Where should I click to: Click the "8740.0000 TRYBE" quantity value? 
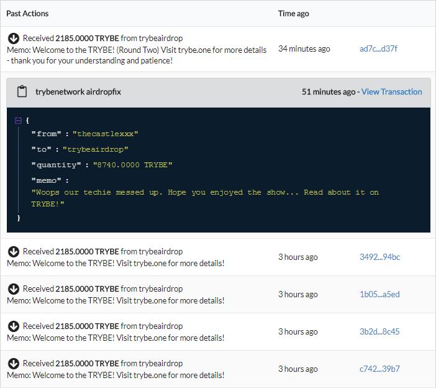pos(132,165)
